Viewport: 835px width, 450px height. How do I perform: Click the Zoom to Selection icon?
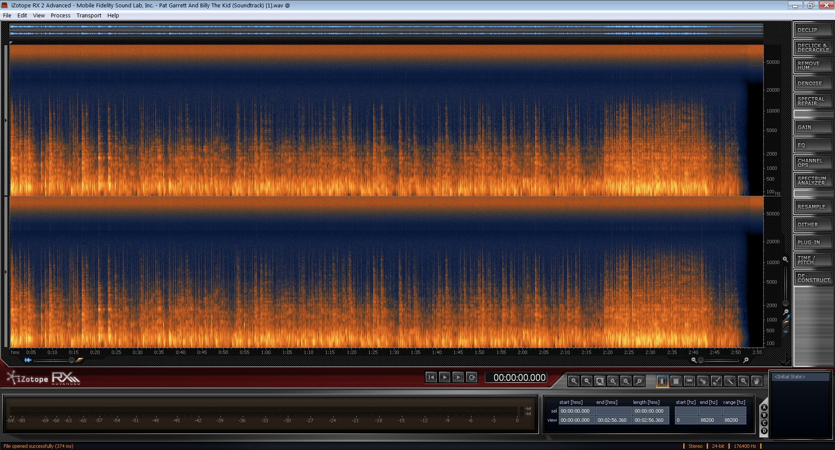(613, 381)
